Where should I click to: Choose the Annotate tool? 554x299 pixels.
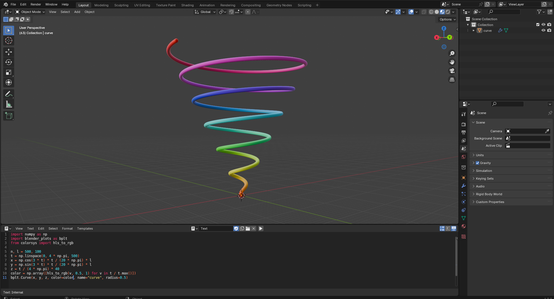coord(9,94)
